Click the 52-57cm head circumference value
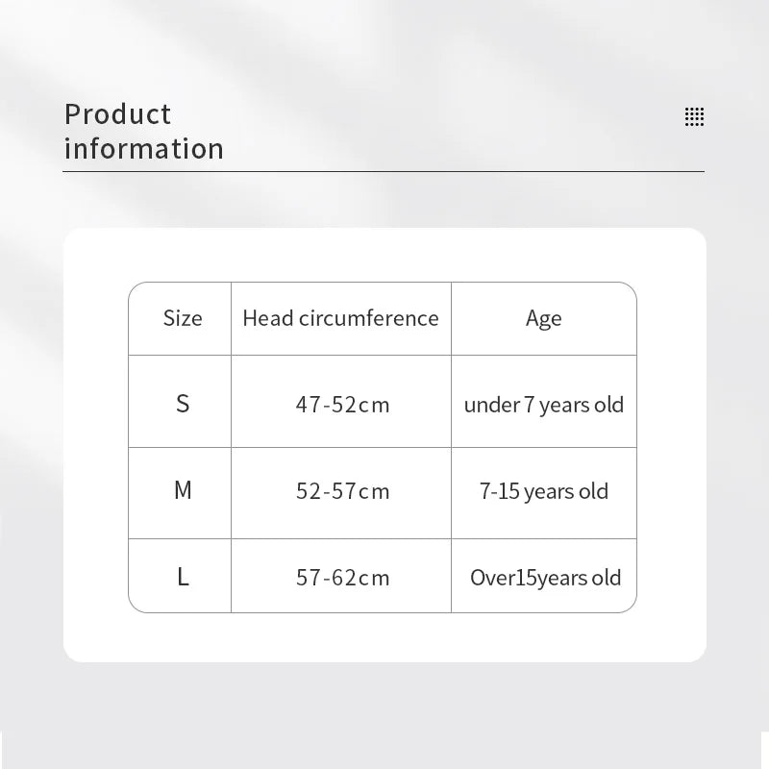769x769 pixels. point(342,491)
